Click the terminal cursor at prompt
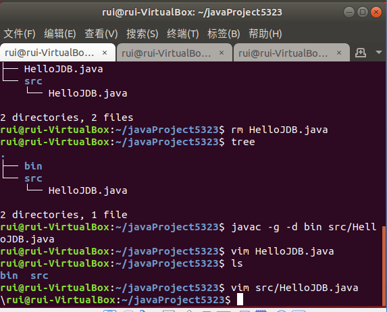The width and height of the screenshot is (387, 312). [240, 300]
